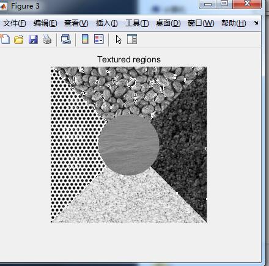
Task: Open file using the folder icon
Action: click(19, 39)
